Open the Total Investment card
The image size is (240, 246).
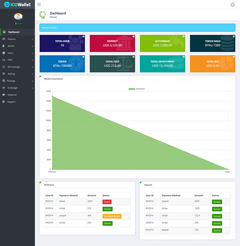[162, 64]
